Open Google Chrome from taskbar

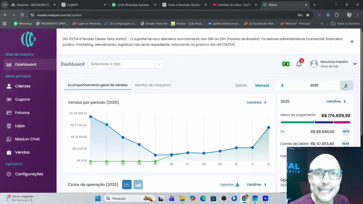244,198
